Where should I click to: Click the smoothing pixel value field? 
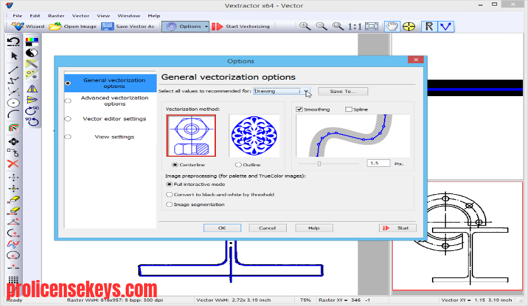coord(378,164)
